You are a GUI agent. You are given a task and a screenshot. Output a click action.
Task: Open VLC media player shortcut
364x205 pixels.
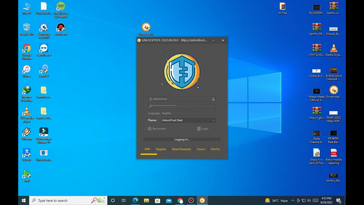click(x=27, y=115)
